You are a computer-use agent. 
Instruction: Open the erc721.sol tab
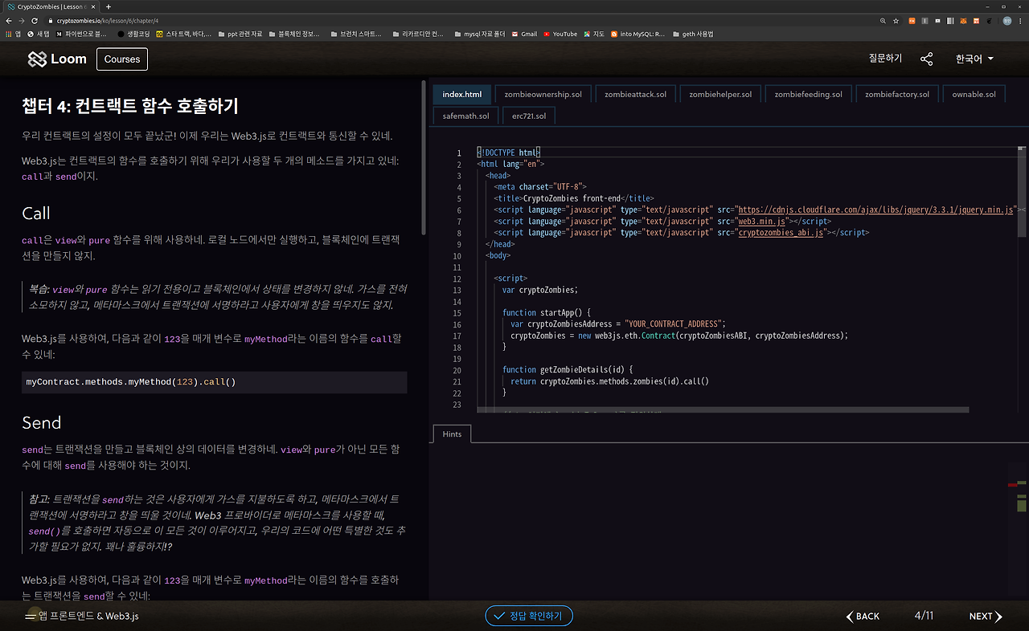pyautogui.click(x=529, y=116)
